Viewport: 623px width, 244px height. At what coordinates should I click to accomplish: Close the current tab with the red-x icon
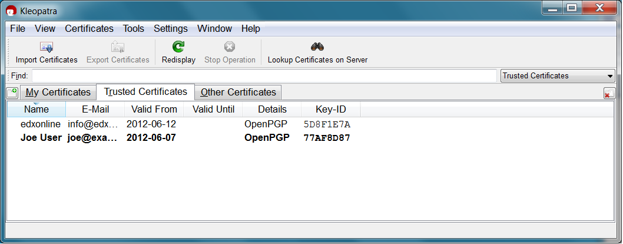point(609,93)
